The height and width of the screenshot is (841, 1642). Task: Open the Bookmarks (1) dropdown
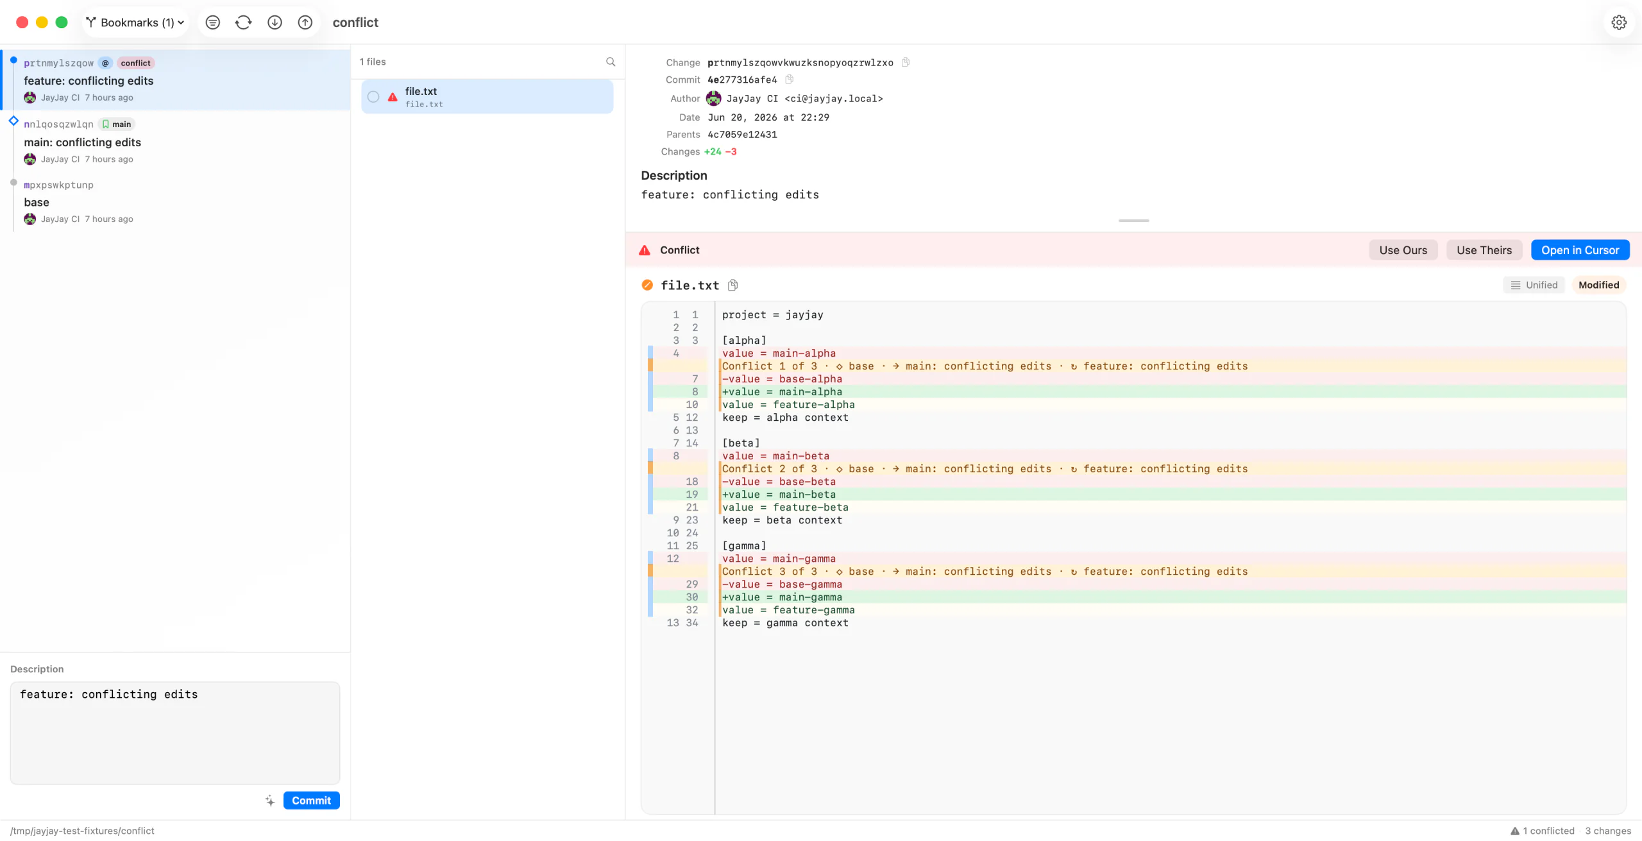pos(135,22)
